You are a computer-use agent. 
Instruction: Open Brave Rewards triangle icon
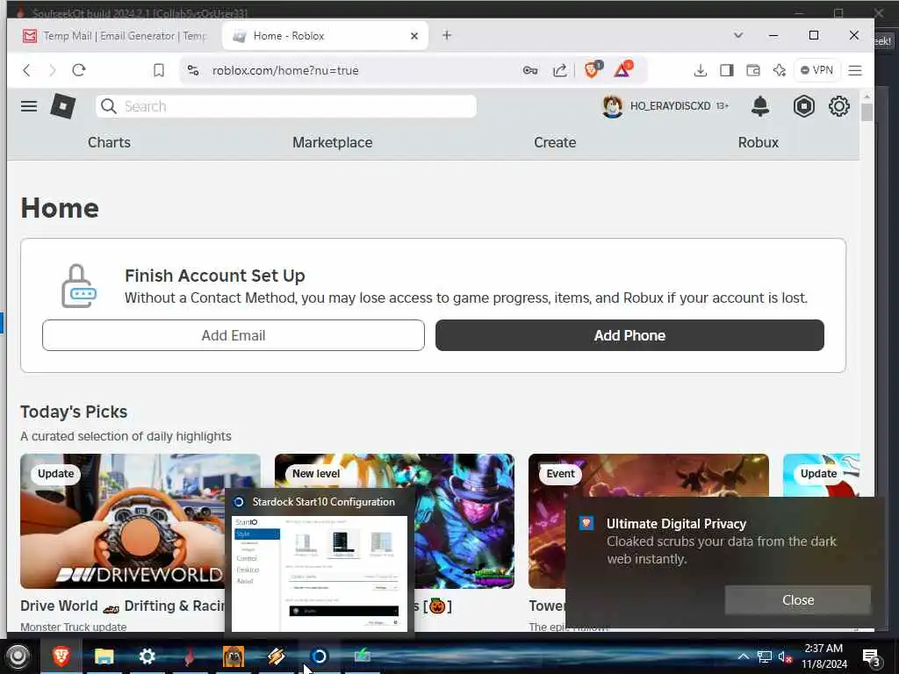[622, 69]
